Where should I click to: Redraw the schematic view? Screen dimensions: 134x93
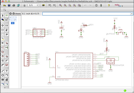(75, 5)
